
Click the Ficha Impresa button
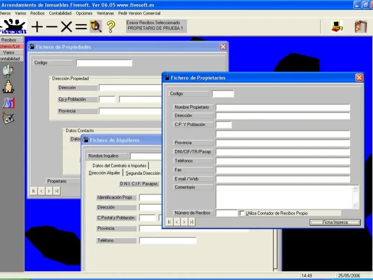335,223
